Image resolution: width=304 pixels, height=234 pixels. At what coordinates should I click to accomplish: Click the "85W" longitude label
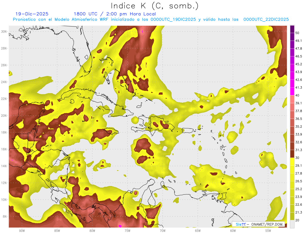point(57,231)
